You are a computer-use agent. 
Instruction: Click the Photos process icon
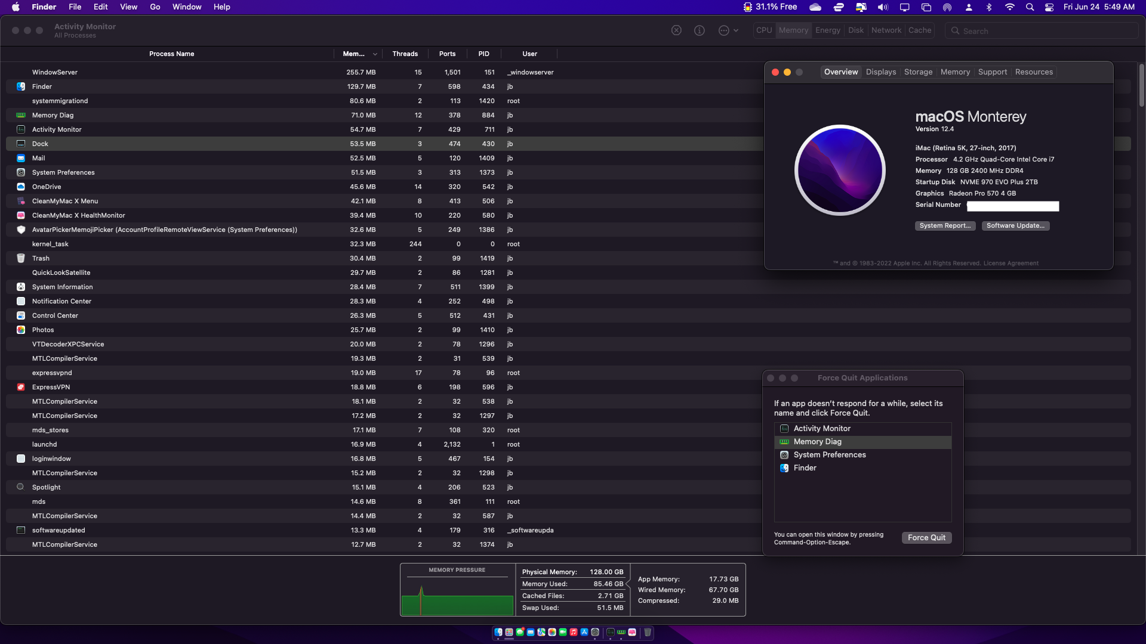pos(21,330)
